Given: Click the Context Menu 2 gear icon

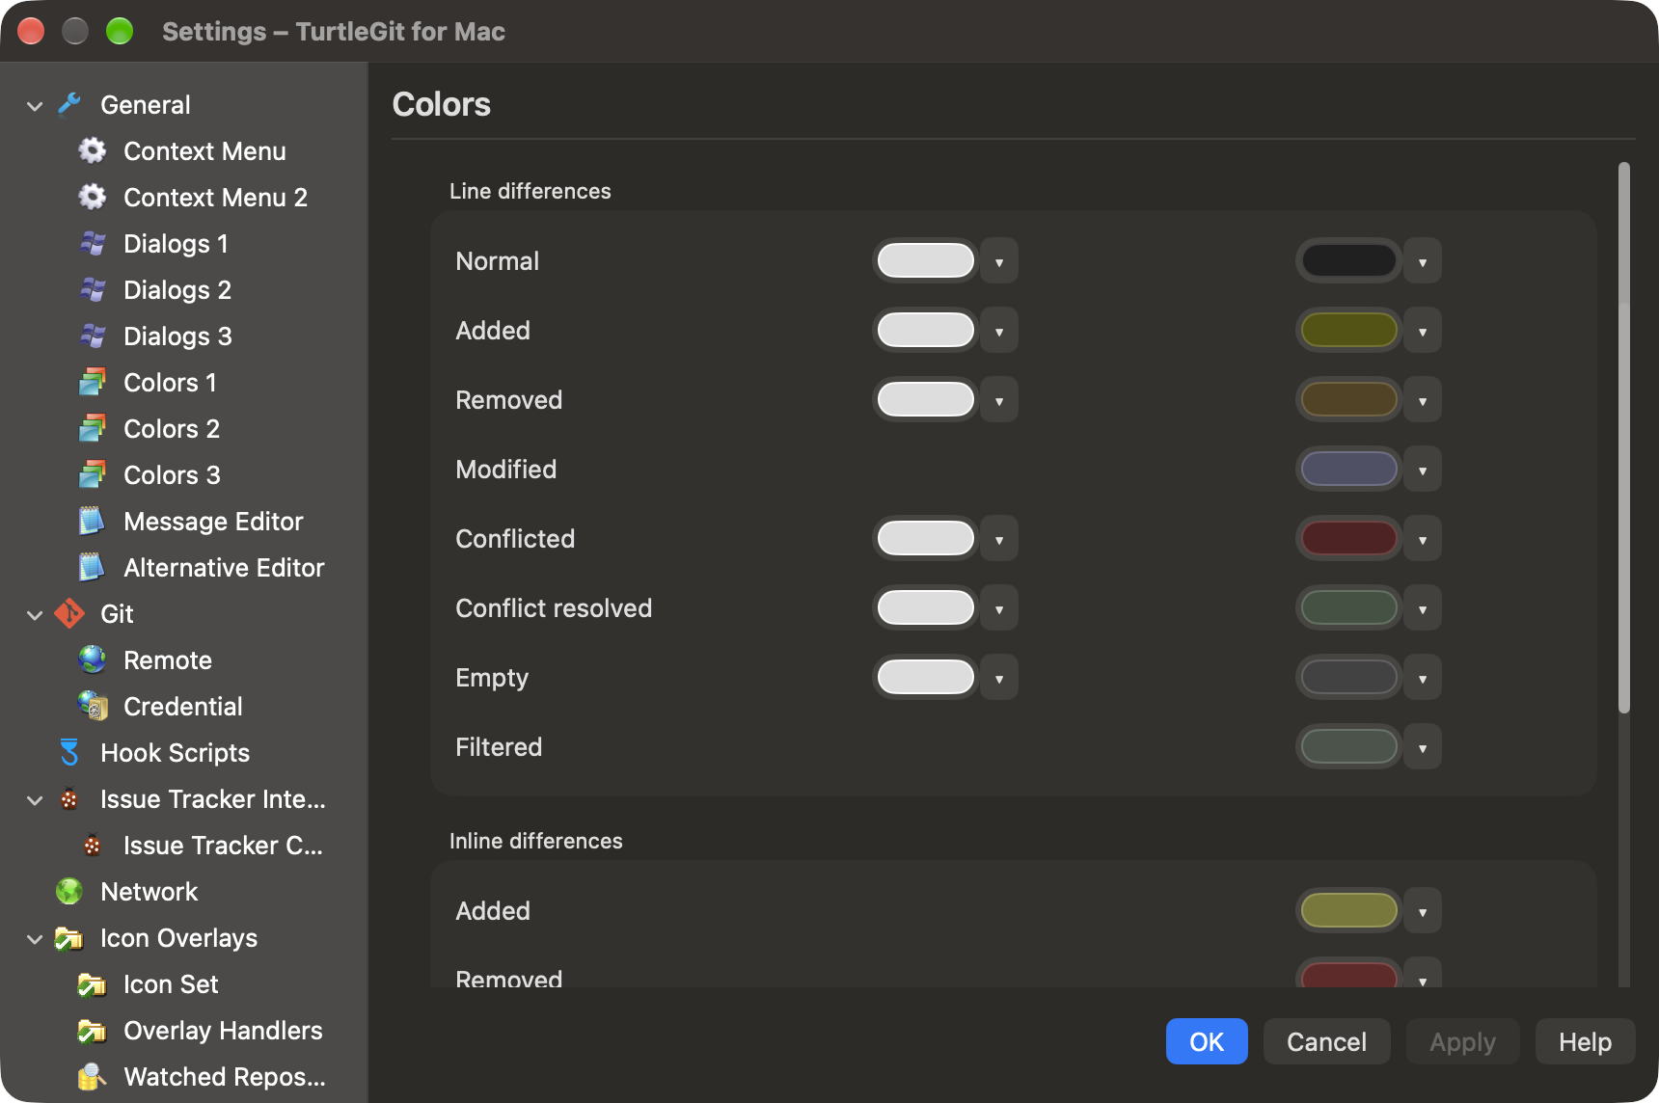Looking at the screenshot, I should (93, 197).
